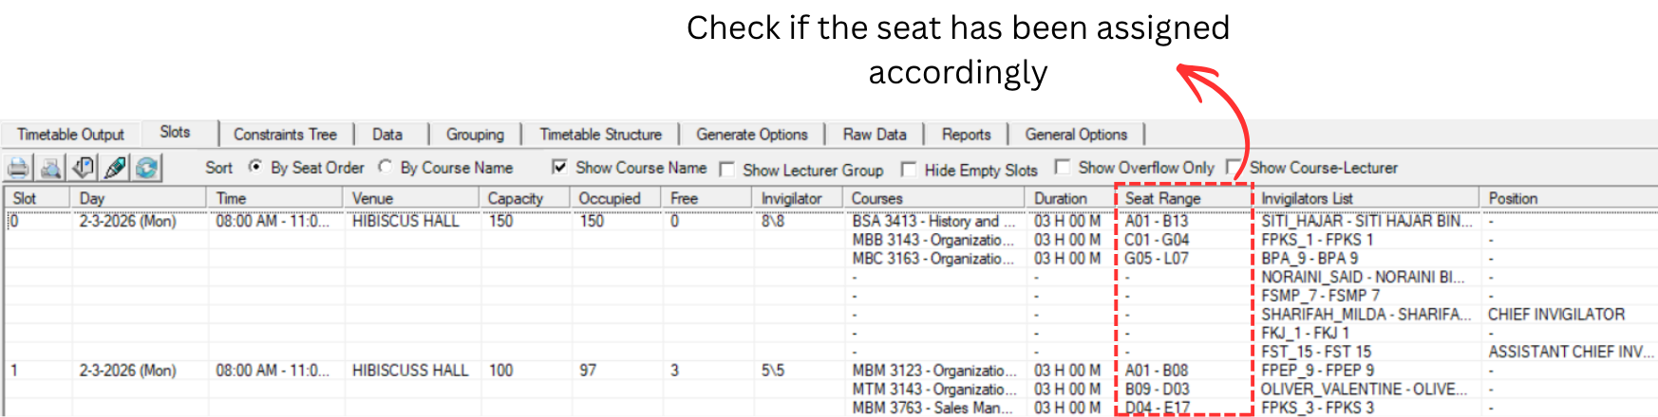Open the Raw Data tab
This screenshot has width=1658, height=417.
[875, 135]
